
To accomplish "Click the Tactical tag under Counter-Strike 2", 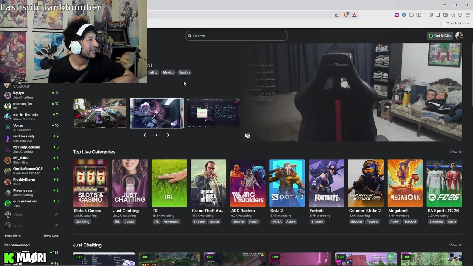I will pyautogui.click(x=372, y=222).
